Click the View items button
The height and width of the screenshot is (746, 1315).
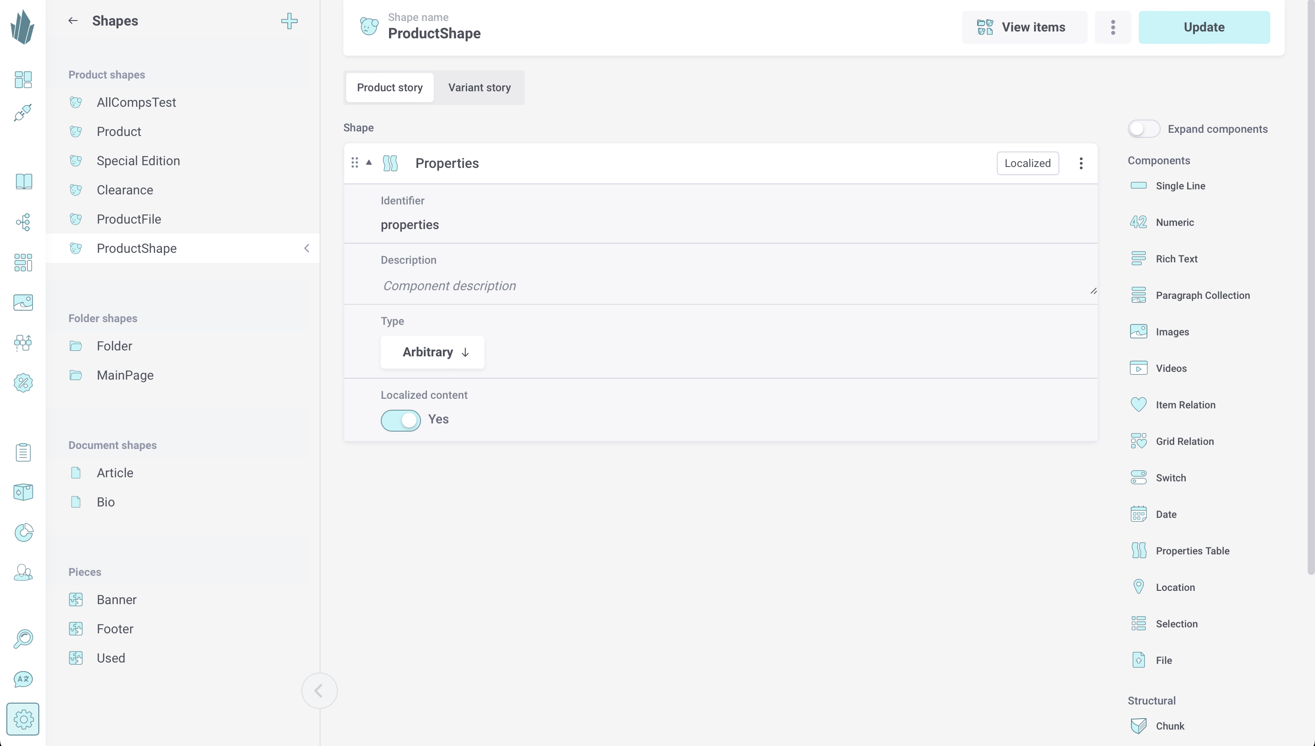[1024, 27]
